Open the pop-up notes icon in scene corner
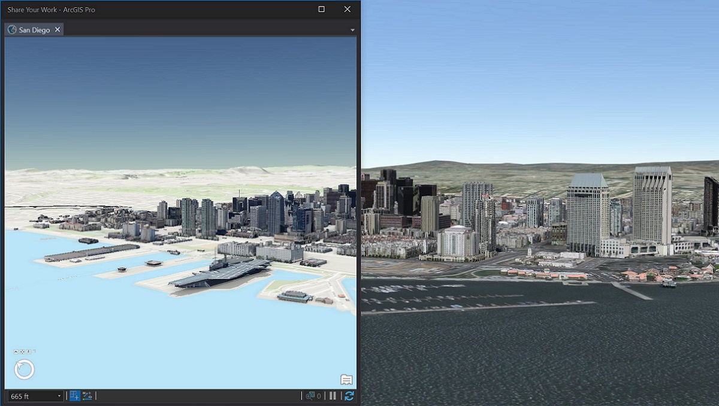The image size is (719, 406). pos(346,380)
